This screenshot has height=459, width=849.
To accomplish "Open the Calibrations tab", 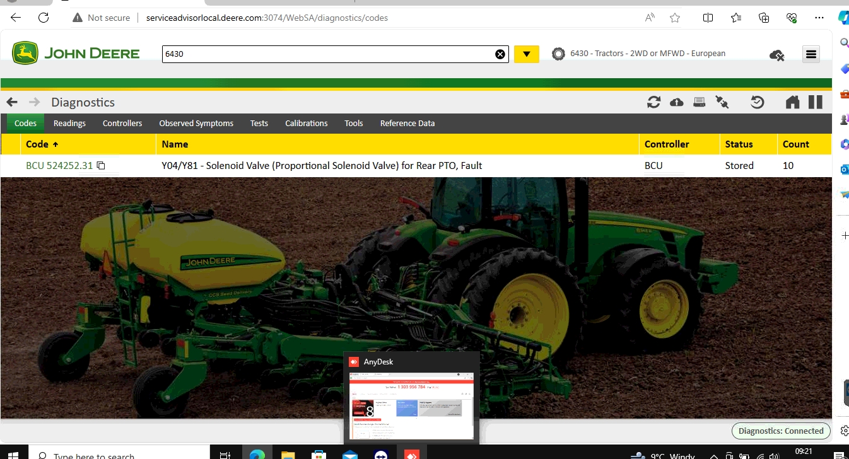I will click(306, 123).
